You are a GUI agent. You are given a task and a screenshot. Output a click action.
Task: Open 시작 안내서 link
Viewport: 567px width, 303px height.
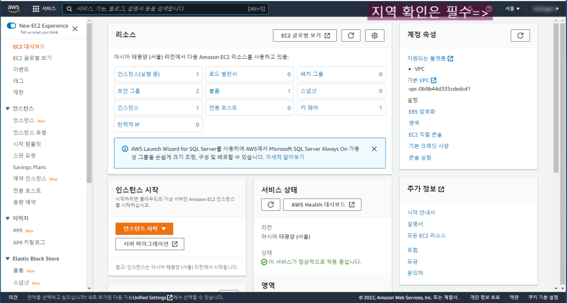pyautogui.click(x=421, y=213)
